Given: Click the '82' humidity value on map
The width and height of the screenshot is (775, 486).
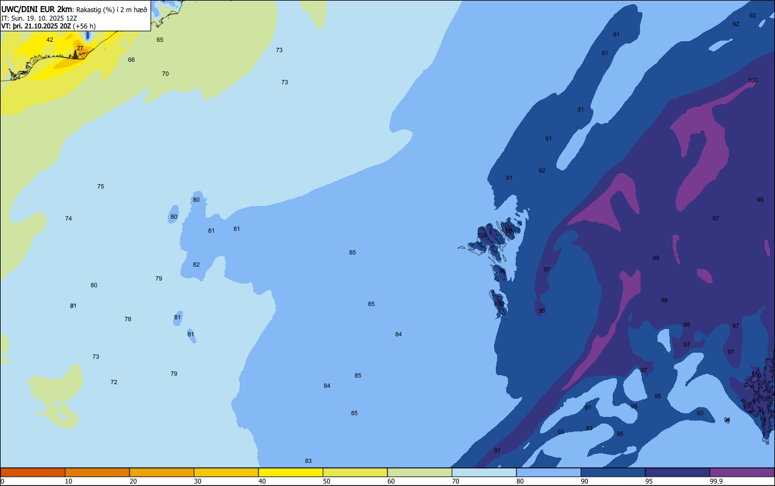Looking at the screenshot, I should [196, 265].
